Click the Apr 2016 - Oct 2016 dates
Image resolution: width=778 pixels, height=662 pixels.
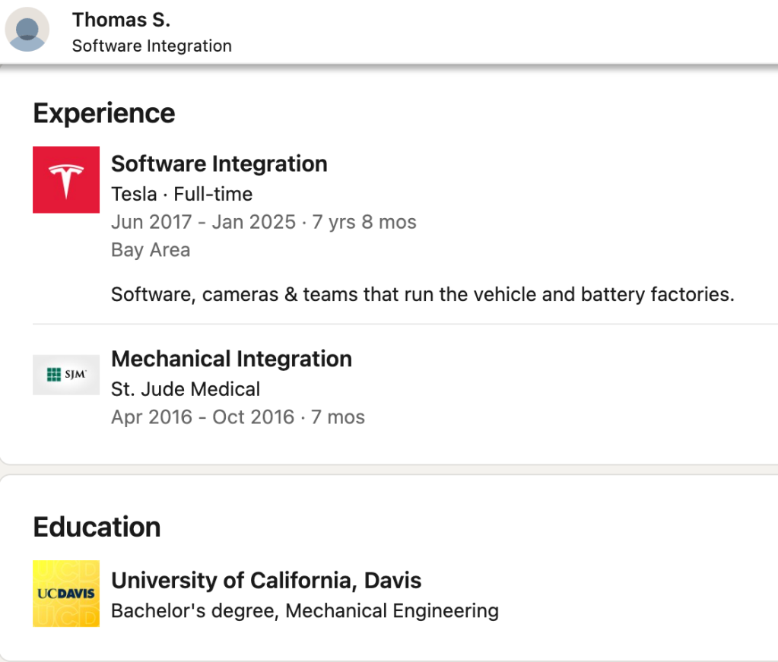point(202,417)
